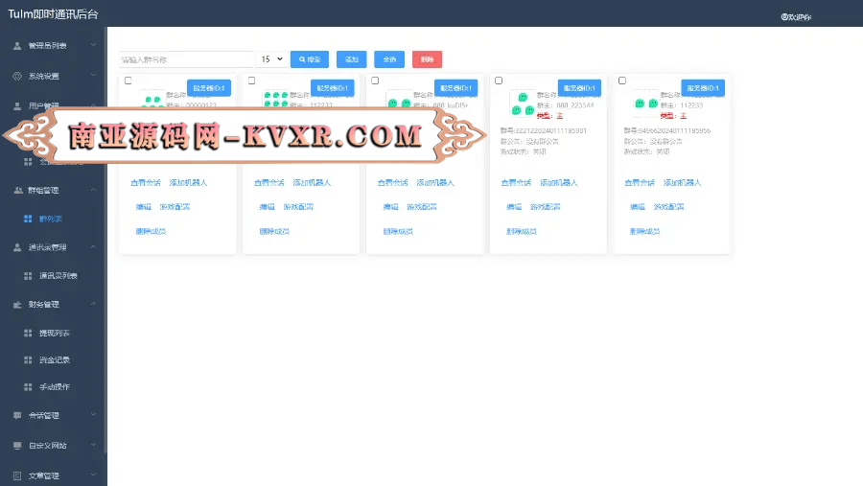
Task: Click the blue 添加 add button
Action: tap(352, 59)
